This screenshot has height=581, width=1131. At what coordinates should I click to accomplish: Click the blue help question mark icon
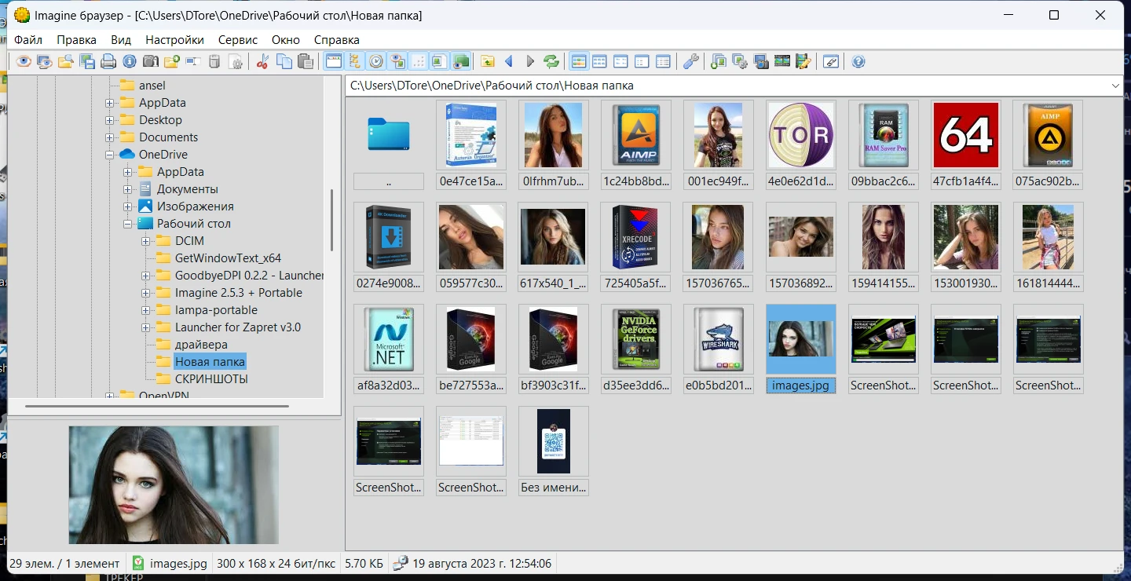point(858,61)
